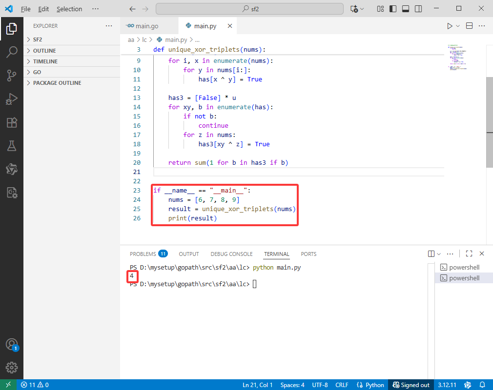Expand the OUTLINE section
Image resolution: width=493 pixels, height=390 pixels.
pyautogui.click(x=72, y=51)
